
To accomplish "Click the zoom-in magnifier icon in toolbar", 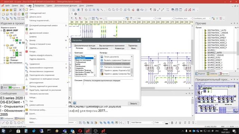I will coord(109,10).
